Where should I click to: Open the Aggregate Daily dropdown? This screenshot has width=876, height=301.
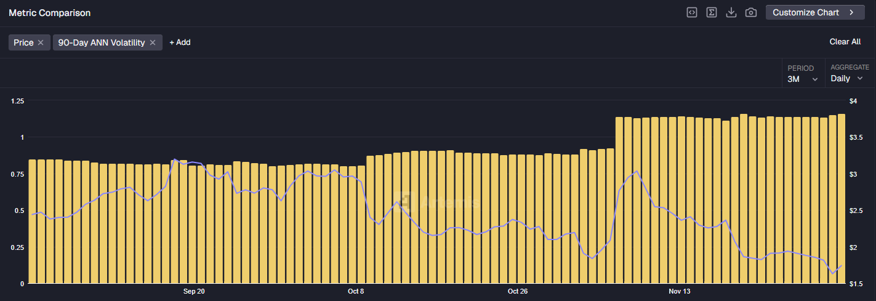(x=850, y=74)
